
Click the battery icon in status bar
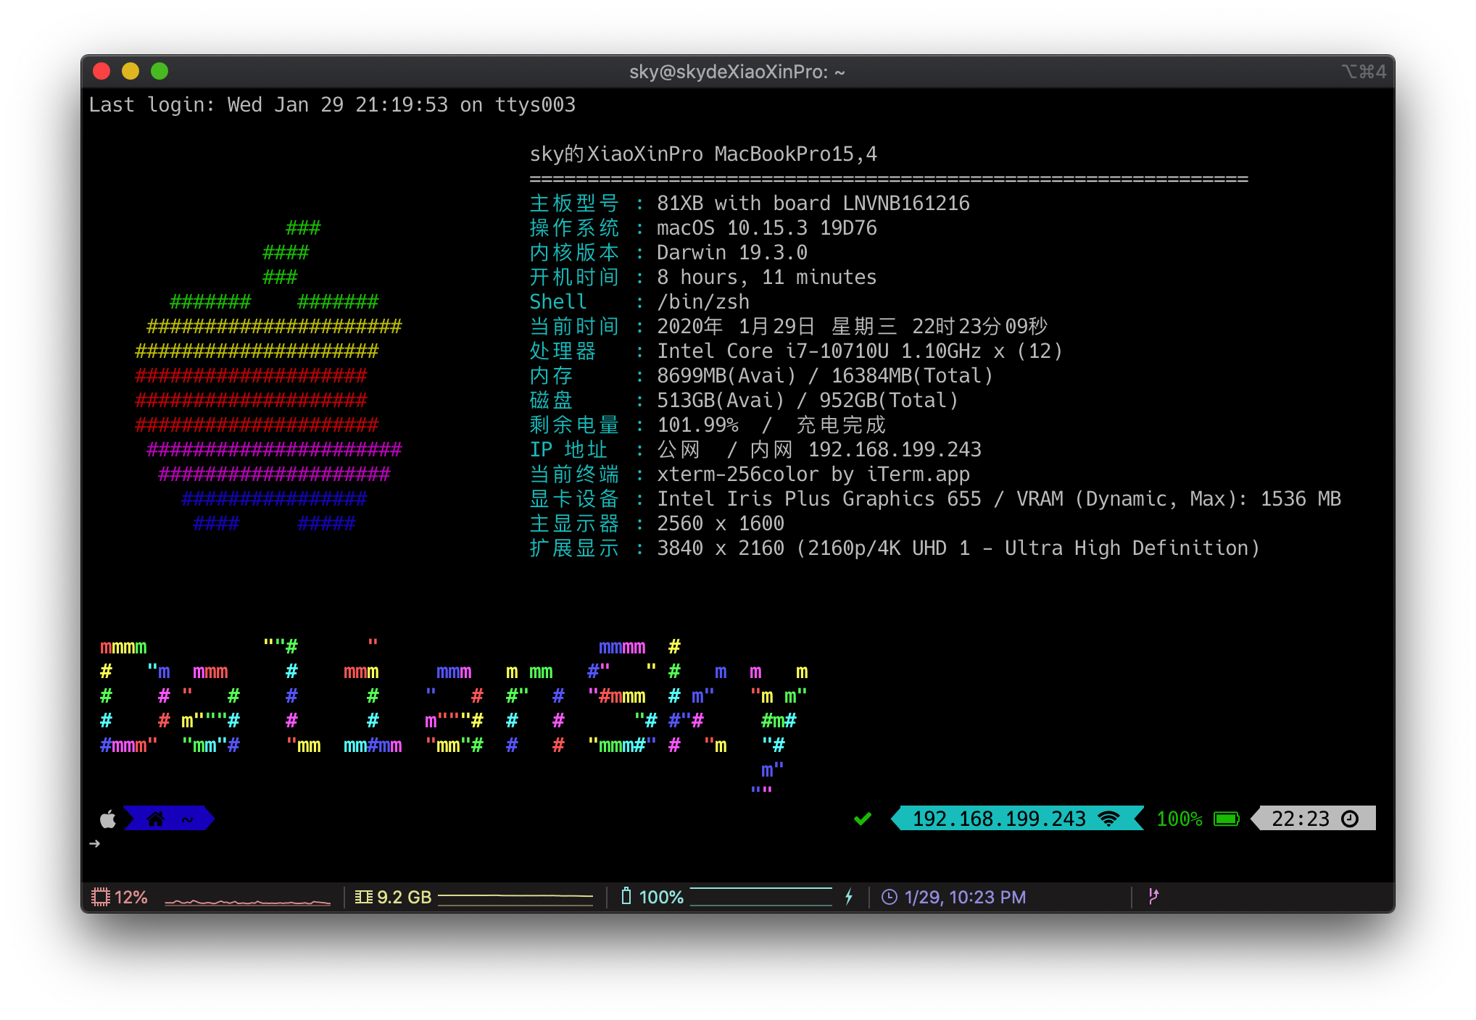pos(626,896)
